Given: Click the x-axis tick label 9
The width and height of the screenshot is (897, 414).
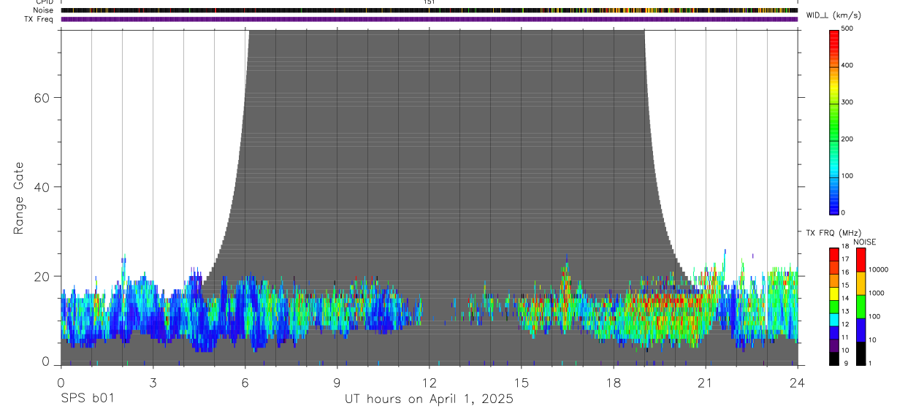Looking at the screenshot, I should (x=337, y=382).
